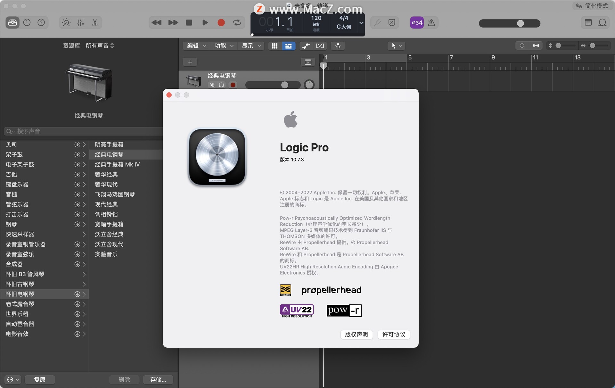Open the pointer tool dropdown
This screenshot has height=388, width=615.
397,46
